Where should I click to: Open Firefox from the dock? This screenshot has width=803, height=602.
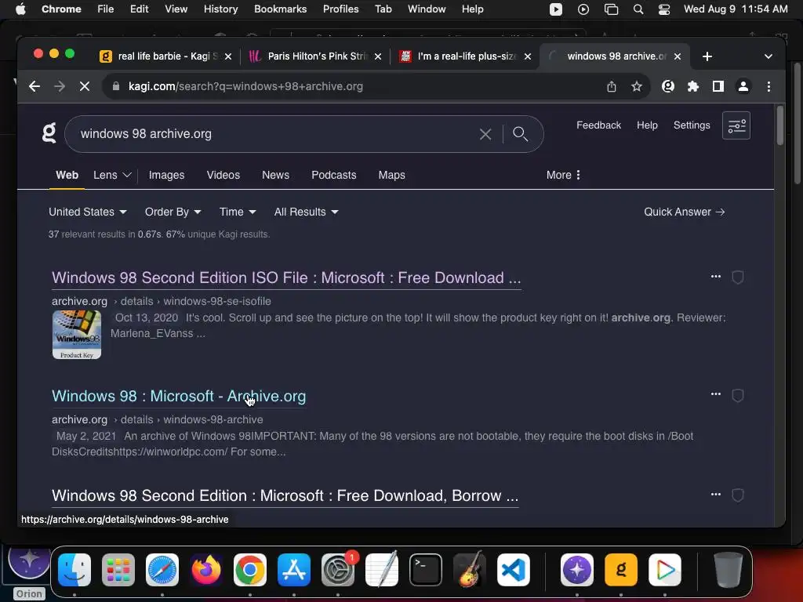(x=206, y=570)
